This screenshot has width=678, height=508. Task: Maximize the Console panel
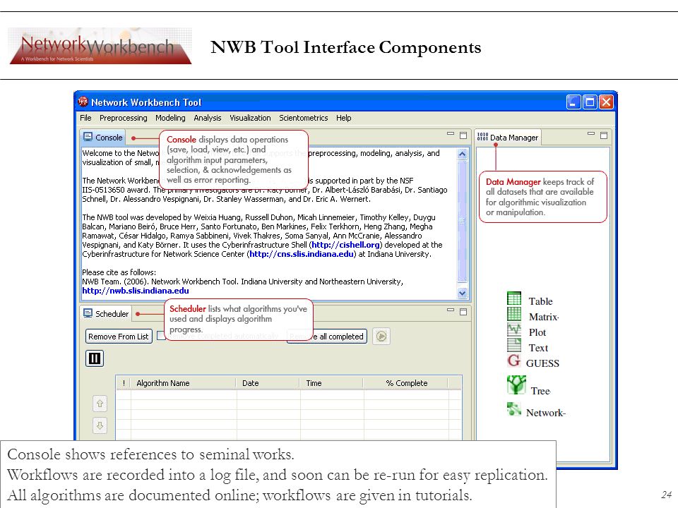(463, 135)
